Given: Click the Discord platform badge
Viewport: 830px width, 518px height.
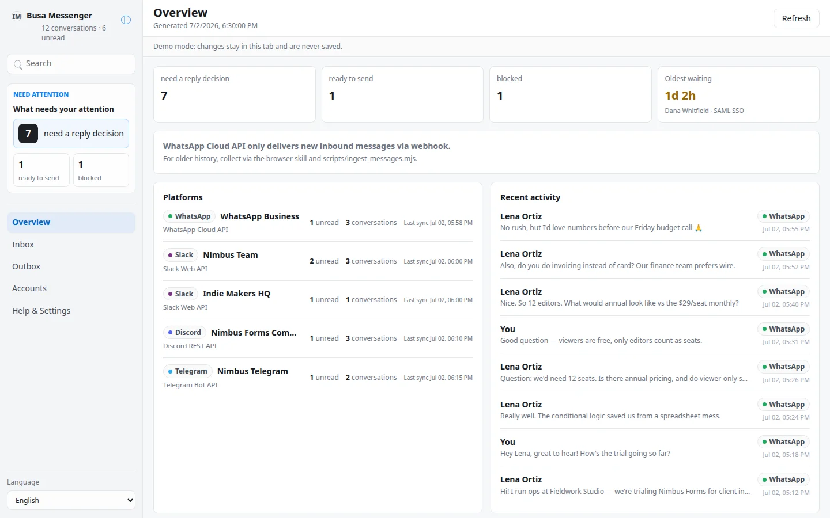Looking at the screenshot, I should click(184, 333).
